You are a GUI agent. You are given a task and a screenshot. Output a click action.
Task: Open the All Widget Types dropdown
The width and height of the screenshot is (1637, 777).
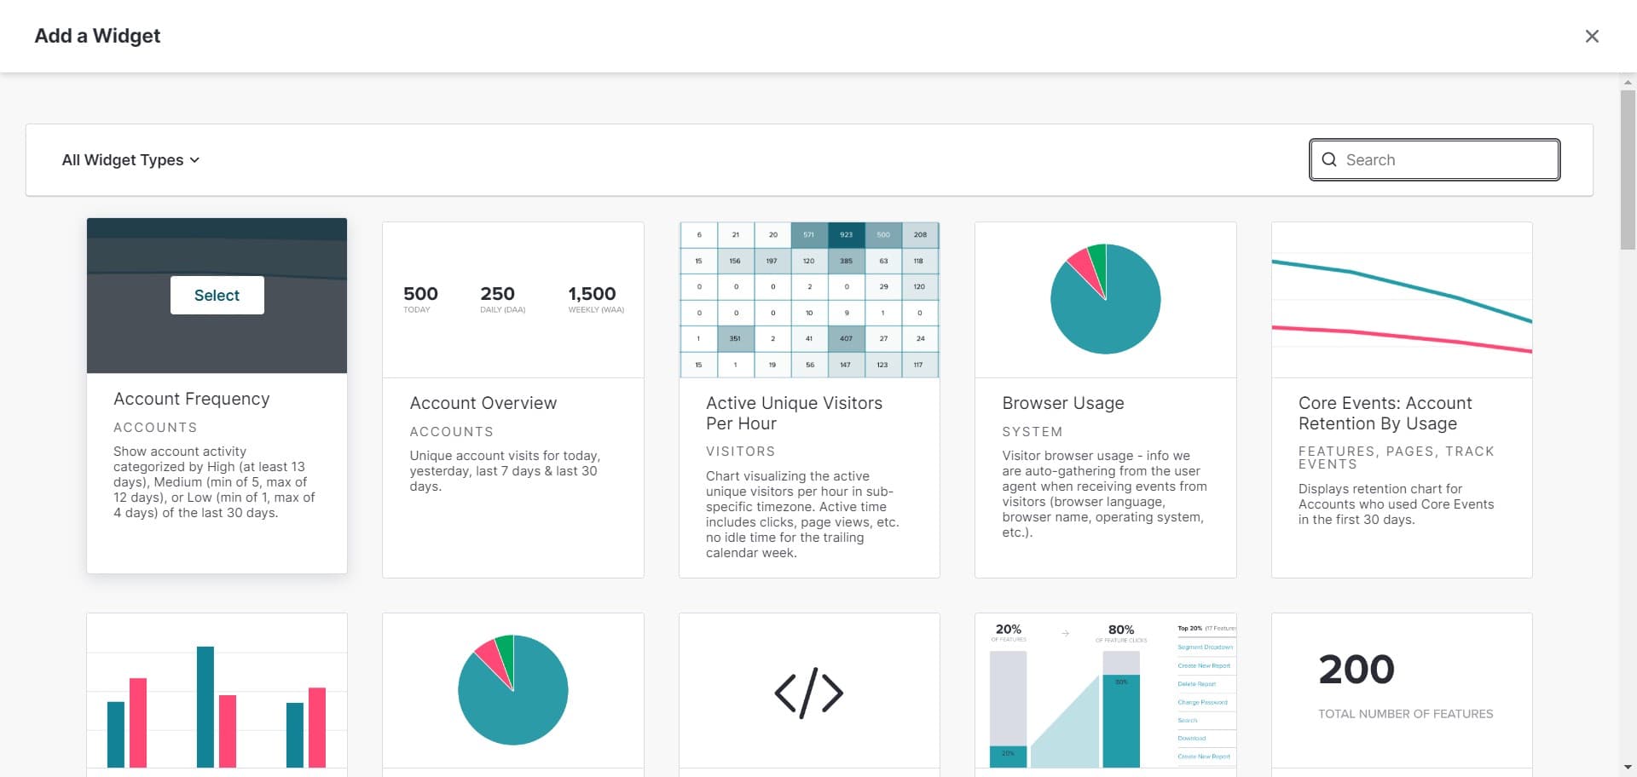click(130, 160)
